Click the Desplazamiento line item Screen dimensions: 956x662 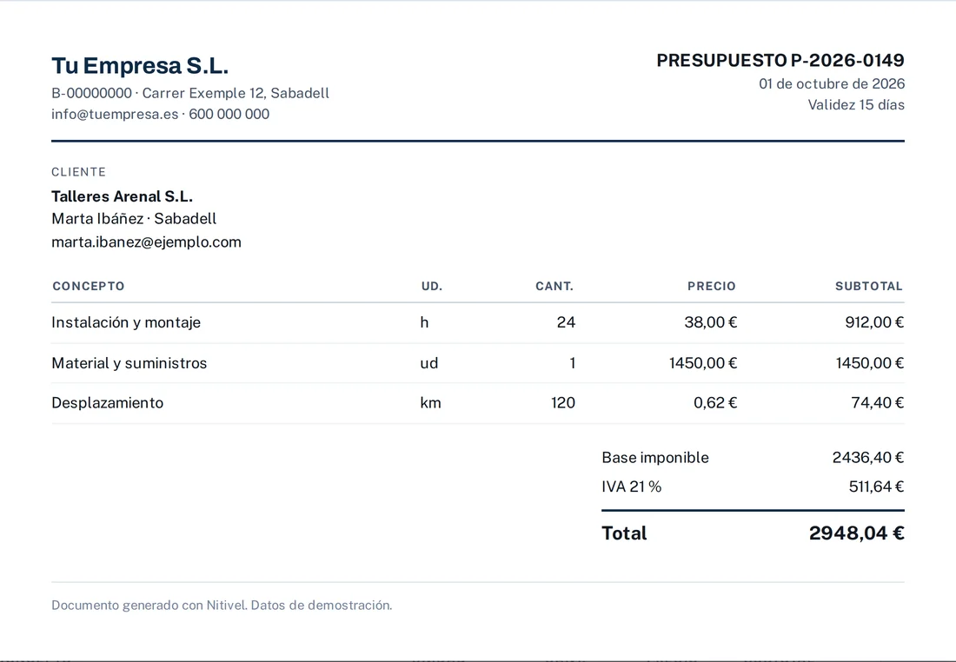pyautogui.click(x=107, y=403)
